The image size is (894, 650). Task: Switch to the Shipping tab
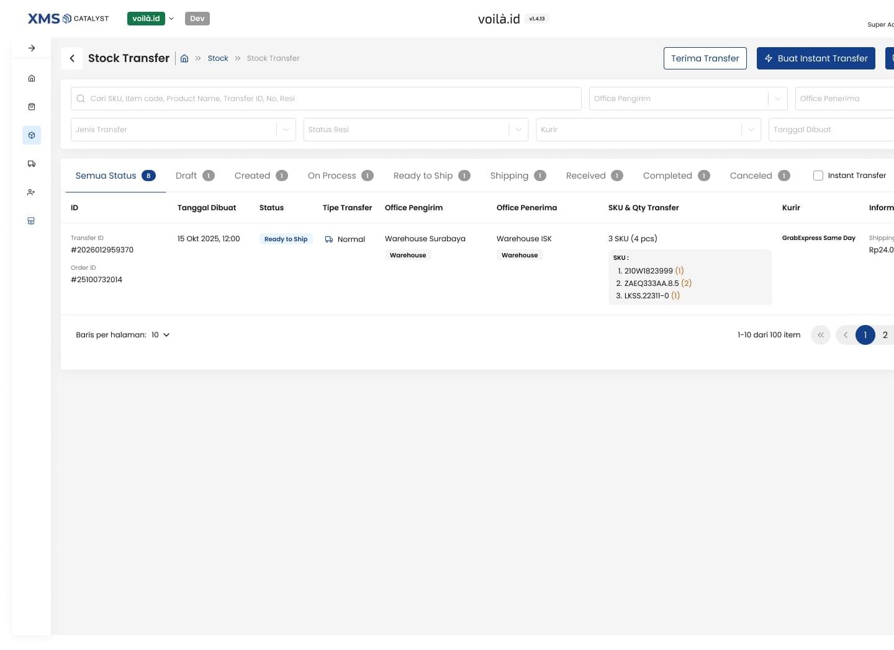518,176
